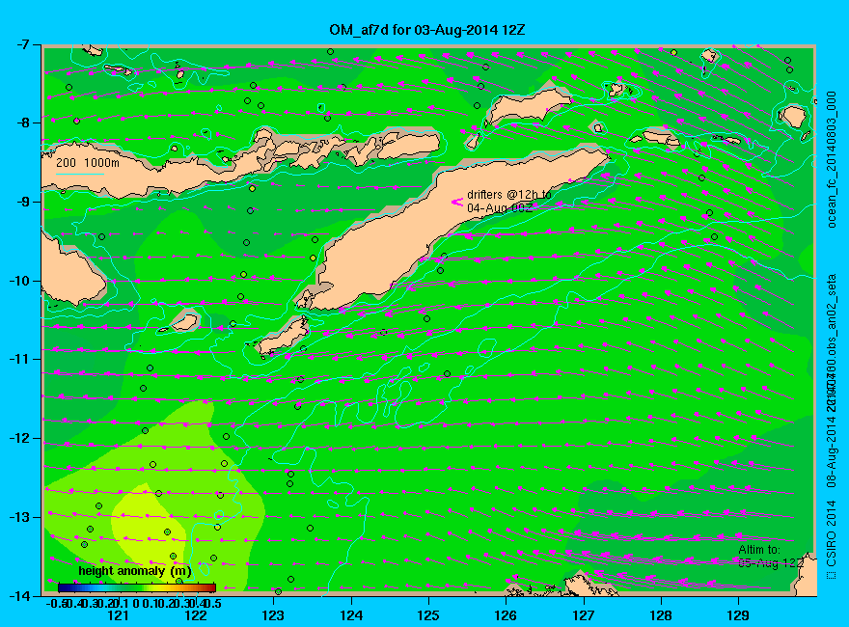Click the 127 longitude axis label
This screenshot has width=849, height=627.
tap(583, 615)
